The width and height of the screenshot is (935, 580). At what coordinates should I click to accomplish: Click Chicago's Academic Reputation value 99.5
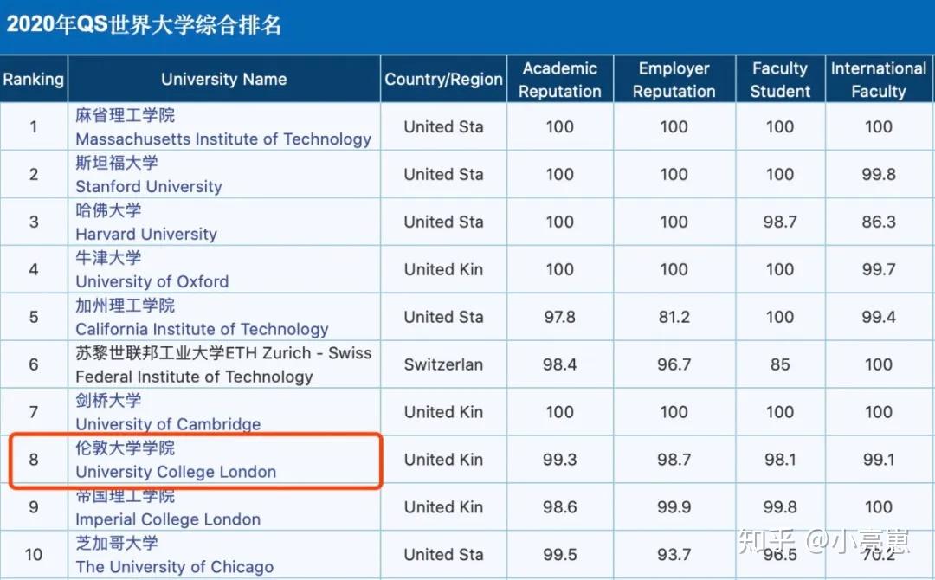560,555
